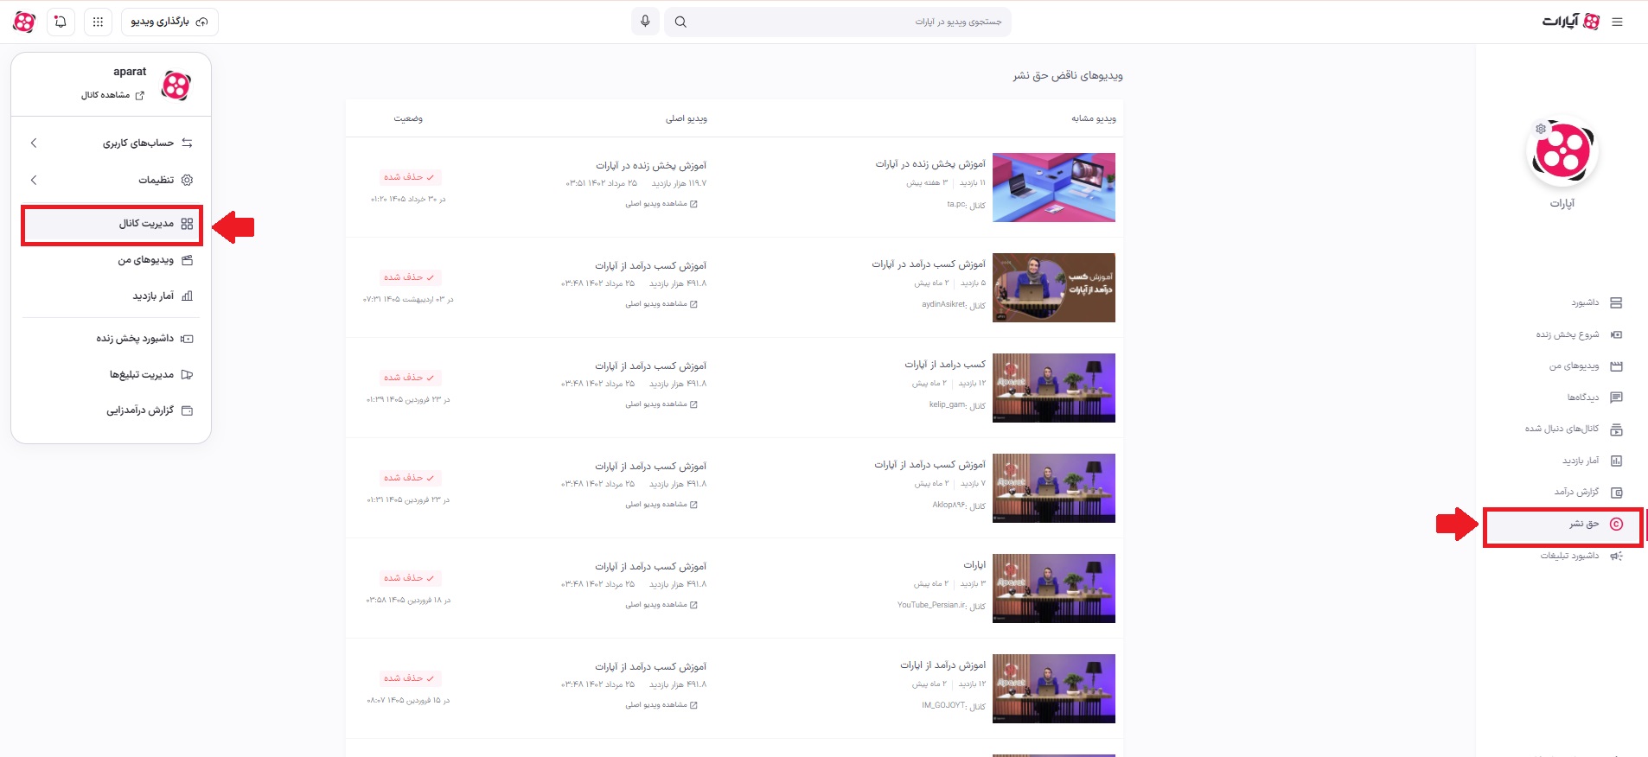
Task: Click the wallet icon beside گزارش درآمدزایی
Action: pos(187,410)
